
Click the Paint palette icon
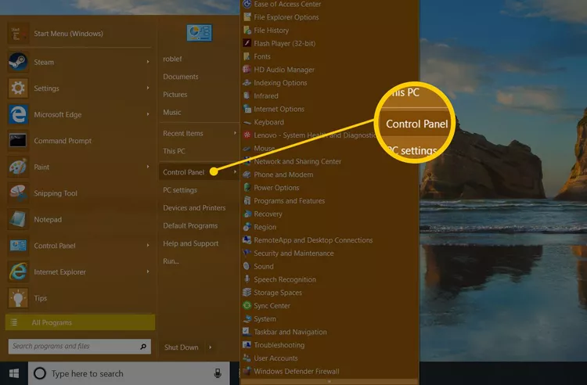tap(18, 167)
